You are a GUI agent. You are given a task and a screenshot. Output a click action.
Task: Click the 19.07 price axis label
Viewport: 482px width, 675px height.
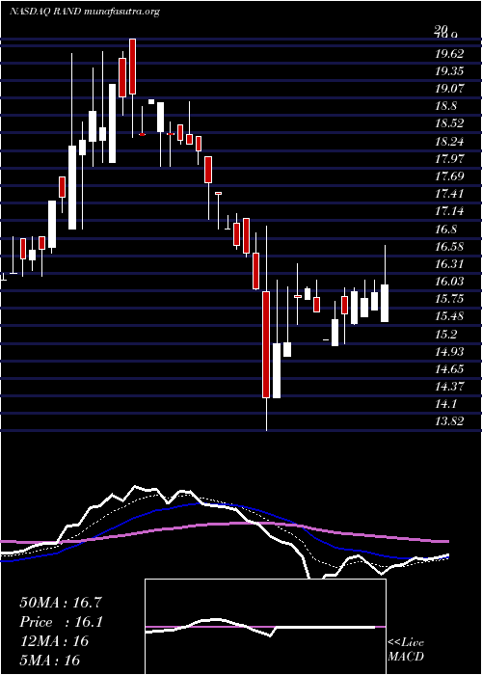pyautogui.click(x=449, y=89)
